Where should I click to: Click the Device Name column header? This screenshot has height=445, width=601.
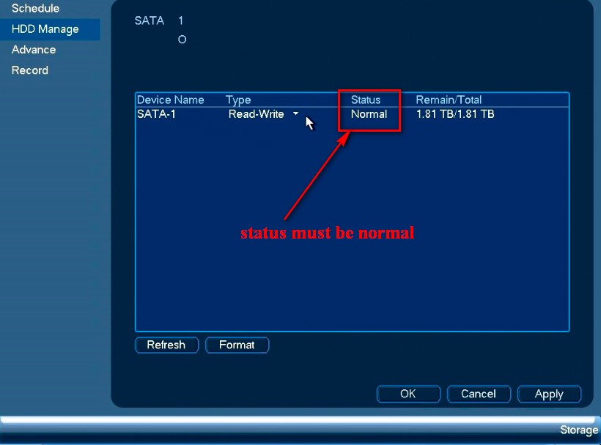click(x=171, y=100)
